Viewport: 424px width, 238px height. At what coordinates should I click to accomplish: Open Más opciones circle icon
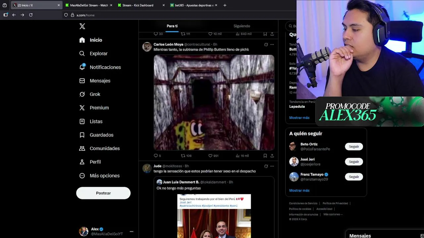82,176
